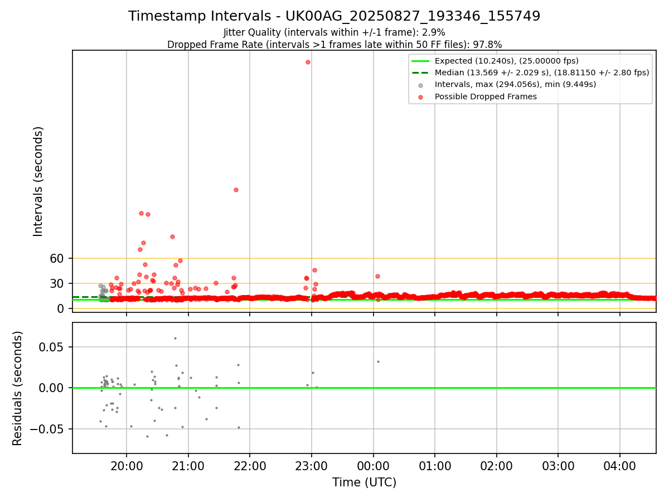Click the '30' y-axis tick label
The image size is (669, 502).
click(58, 283)
